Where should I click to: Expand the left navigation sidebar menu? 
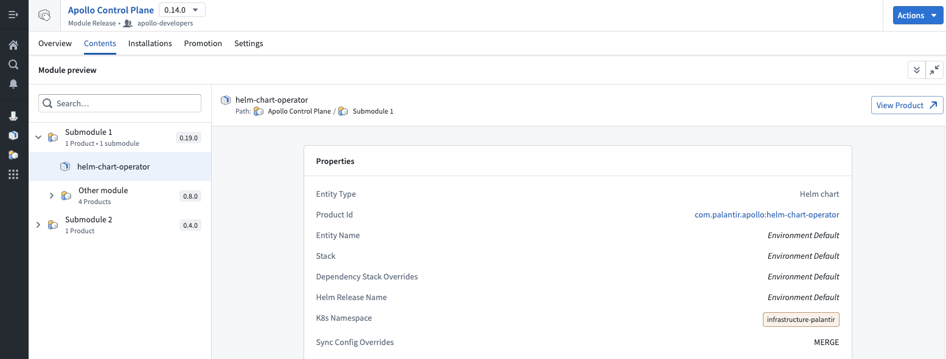click(13, 15)
